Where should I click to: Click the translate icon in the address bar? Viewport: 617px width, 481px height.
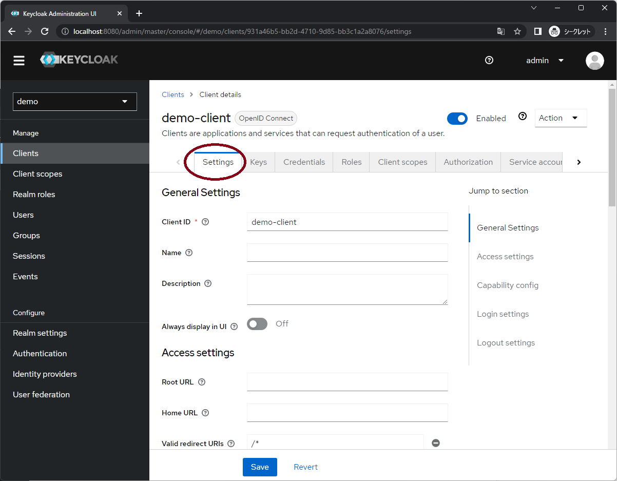(500, 31)
